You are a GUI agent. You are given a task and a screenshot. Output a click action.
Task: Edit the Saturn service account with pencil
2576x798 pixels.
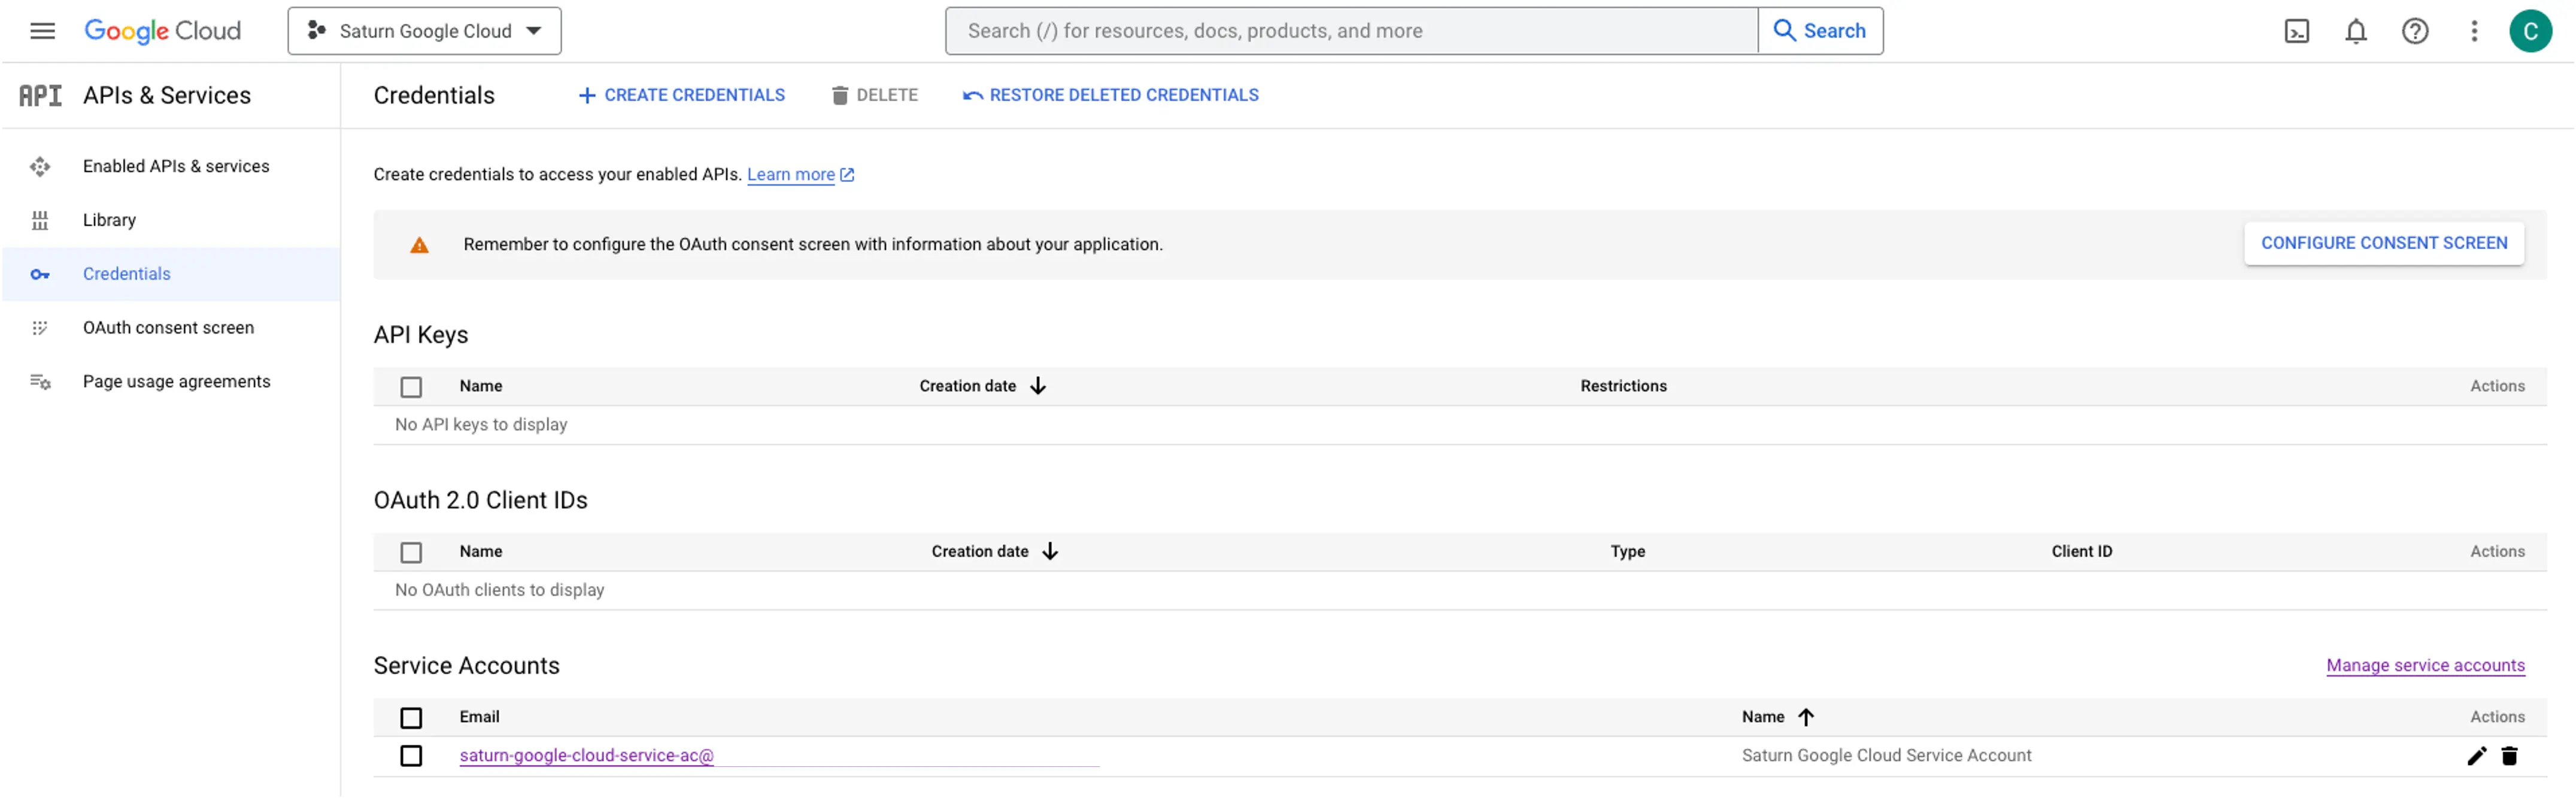point(2476,756)
